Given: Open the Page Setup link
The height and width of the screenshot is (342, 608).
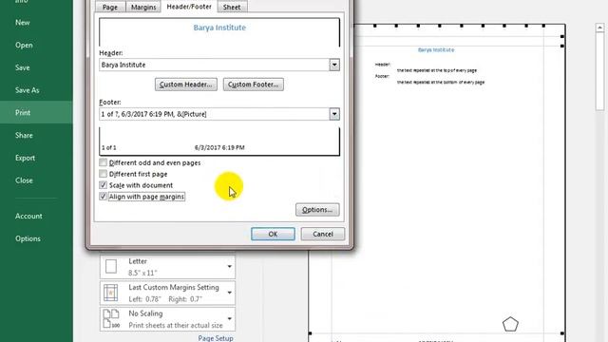Looking at the screenshot, I should pyautogui.click(x=216, y=338).
